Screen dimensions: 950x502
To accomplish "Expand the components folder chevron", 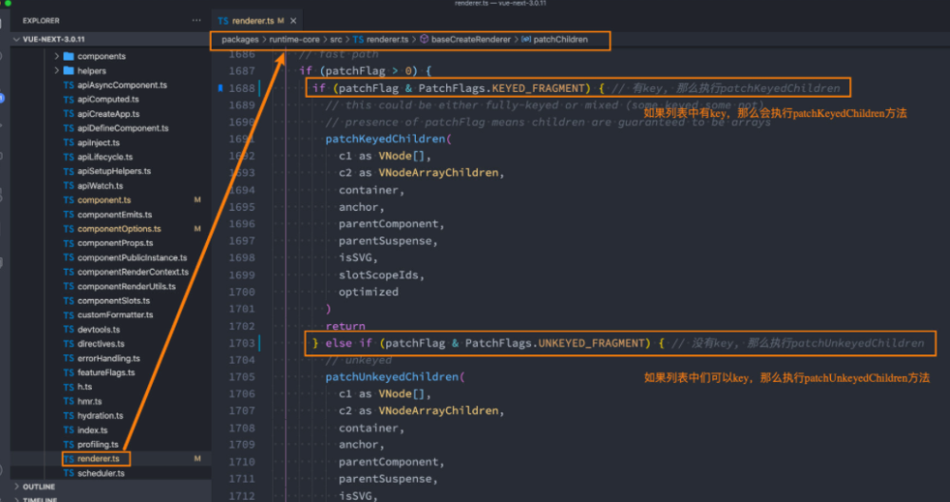I will click(57, 56).
